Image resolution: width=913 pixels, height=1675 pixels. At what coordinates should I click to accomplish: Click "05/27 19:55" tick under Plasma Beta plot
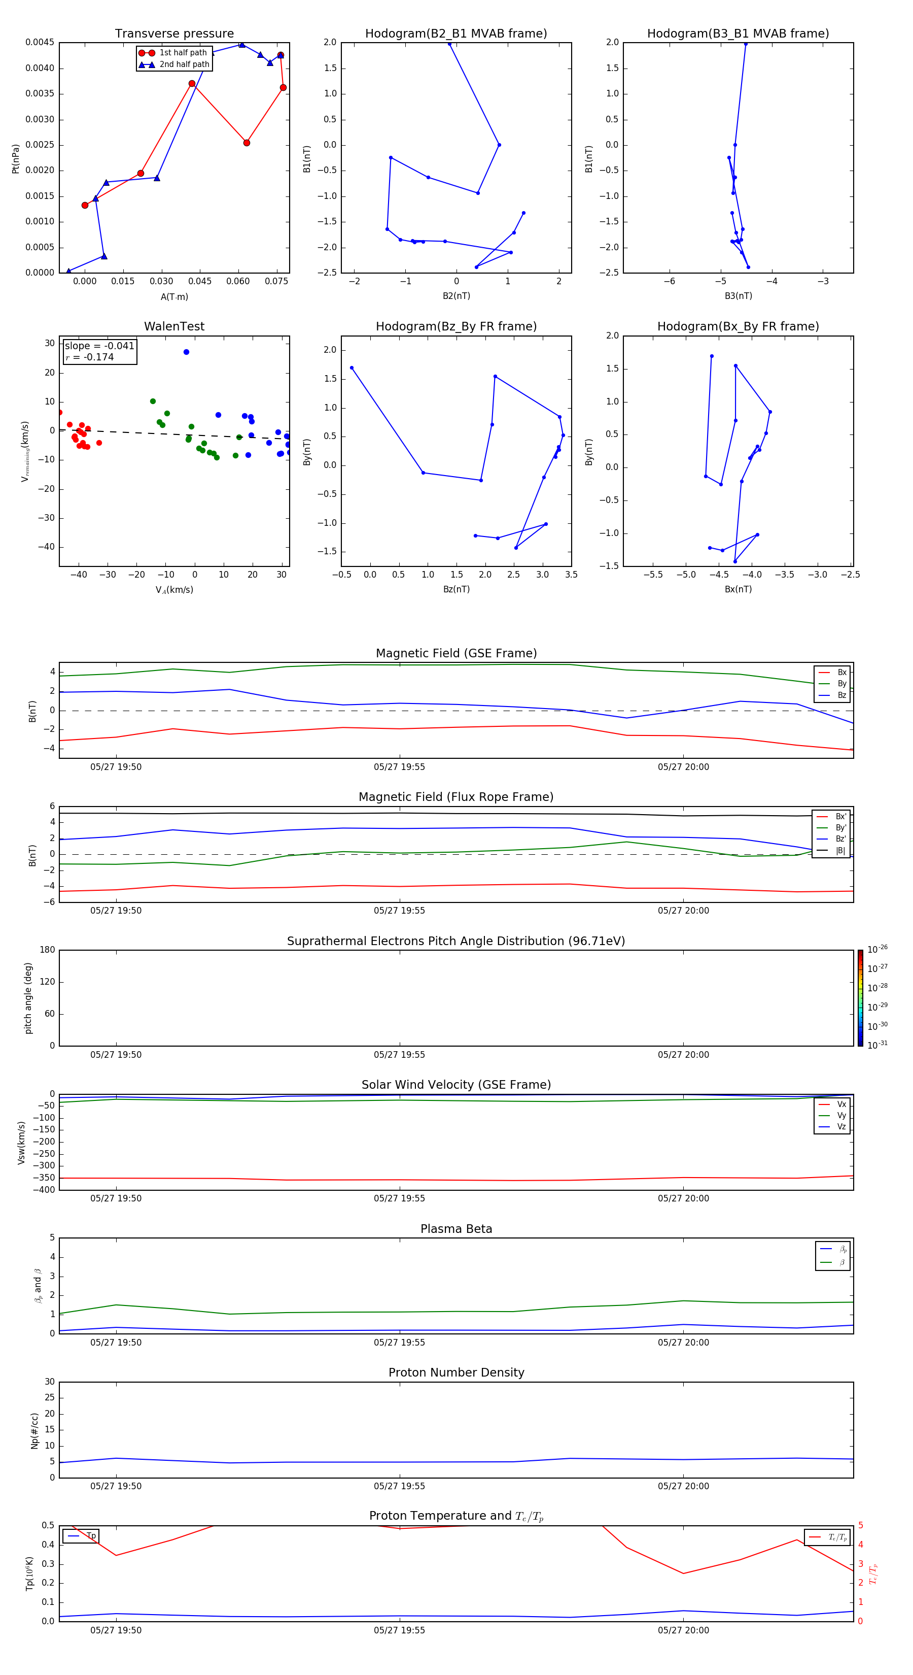(400, 1343)
